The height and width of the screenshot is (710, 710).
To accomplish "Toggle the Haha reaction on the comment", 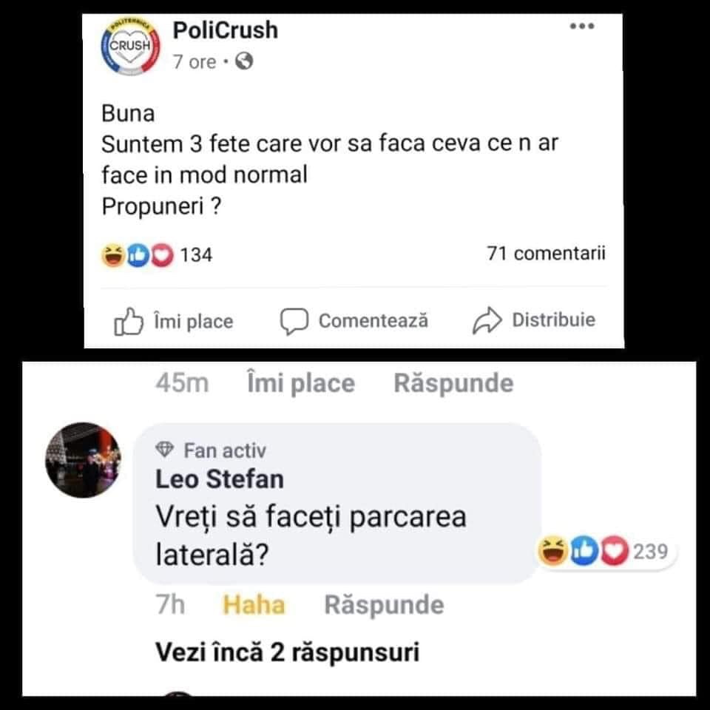I will pyautogui.click(x=253, y=605).
